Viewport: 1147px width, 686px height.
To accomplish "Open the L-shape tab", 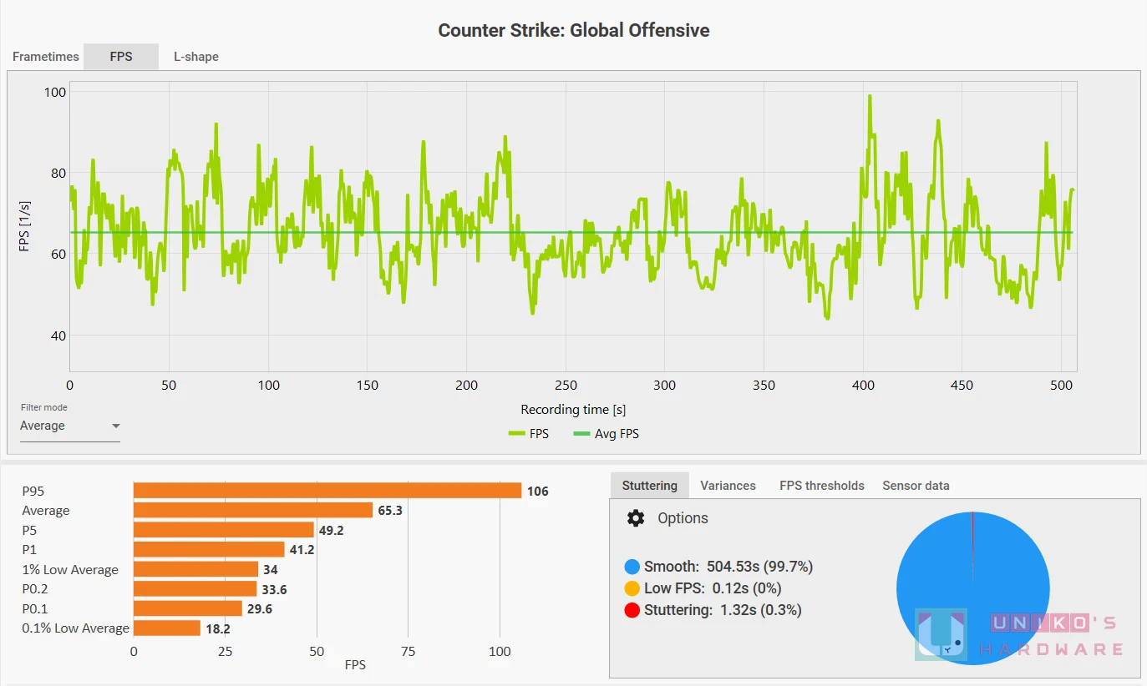I will (x=196, y=57).
